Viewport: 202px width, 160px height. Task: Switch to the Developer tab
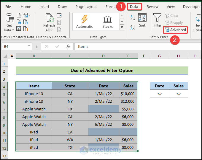pyautogui.click(x=192, y=7)
